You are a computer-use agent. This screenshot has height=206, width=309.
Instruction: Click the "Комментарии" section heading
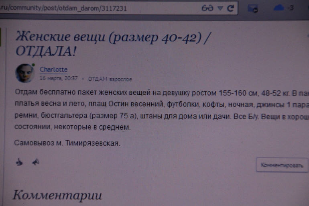(57, 196)
